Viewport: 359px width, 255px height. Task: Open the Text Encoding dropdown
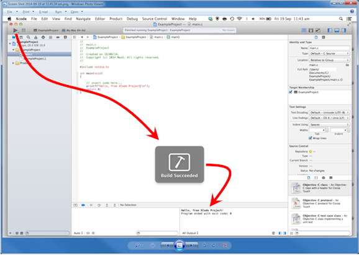[329, 112]
